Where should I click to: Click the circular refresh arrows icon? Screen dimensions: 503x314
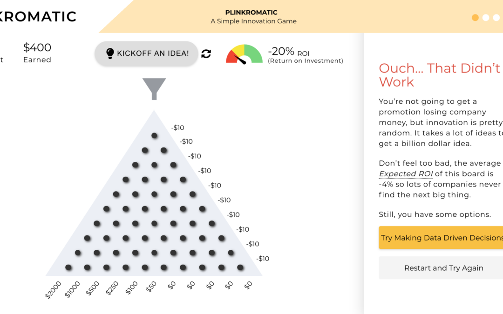click(x=206, y=54)
